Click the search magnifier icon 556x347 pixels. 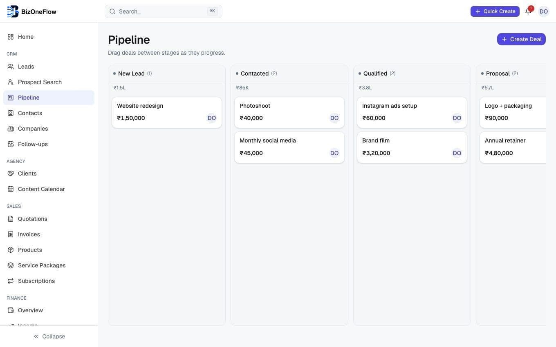(112, 11)
